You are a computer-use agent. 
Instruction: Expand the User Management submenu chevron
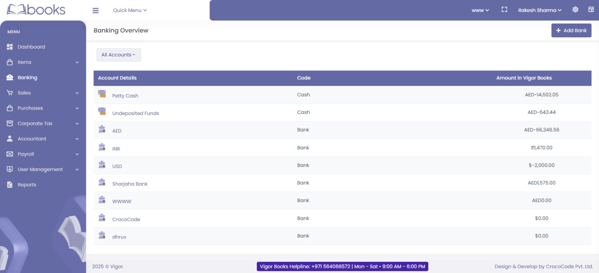[77, 170]
